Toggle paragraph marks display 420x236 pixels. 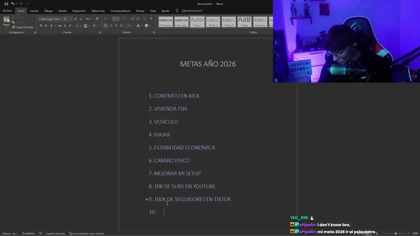(x=151, y=19)
